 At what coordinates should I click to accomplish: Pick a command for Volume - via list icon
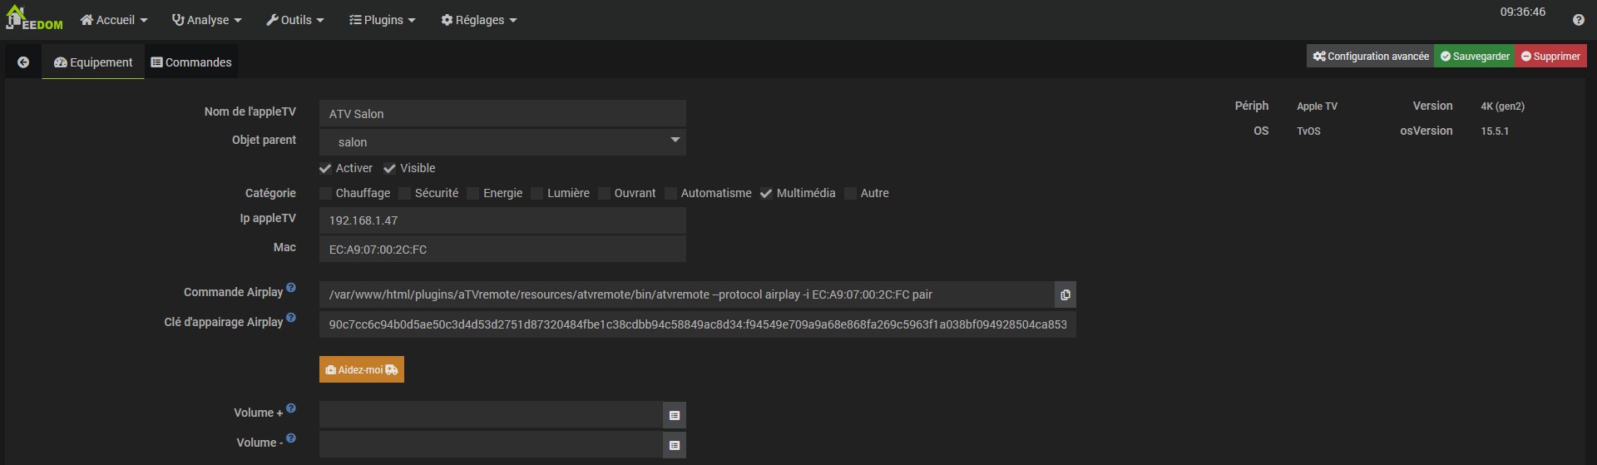click(x=675, y=445)
